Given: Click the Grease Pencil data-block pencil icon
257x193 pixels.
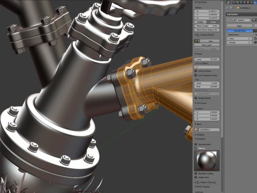Looking at the screenshot, I should 197,41.
